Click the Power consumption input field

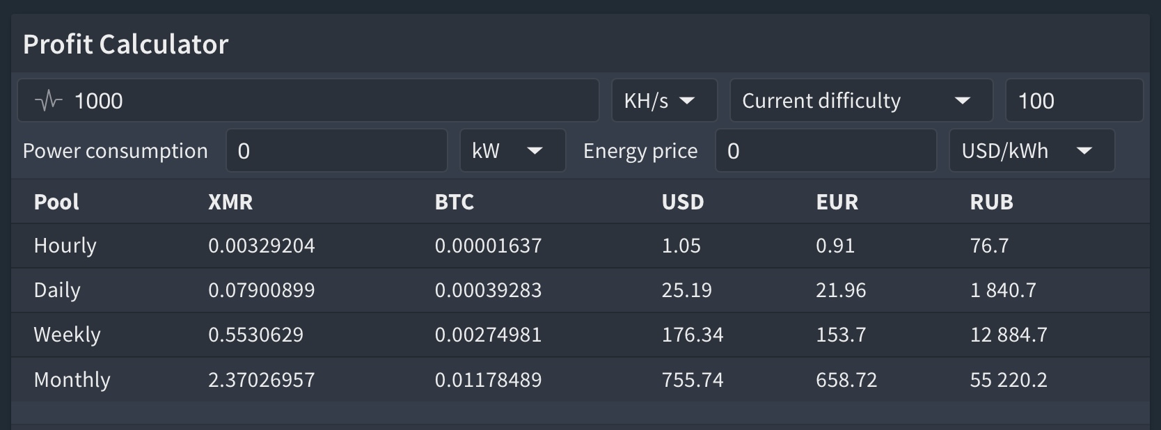pyautogui.click(x=337, y=150)
